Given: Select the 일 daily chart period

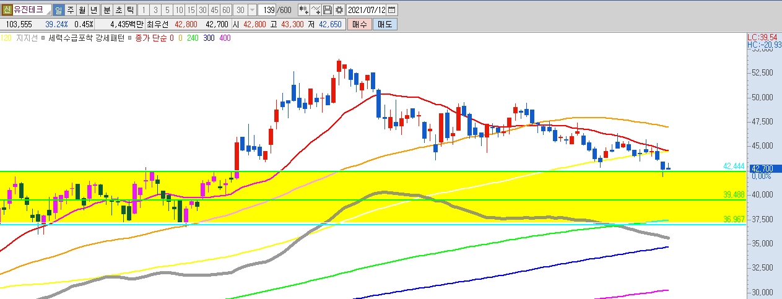Looking at the screenshot, I should coord(58,10).
